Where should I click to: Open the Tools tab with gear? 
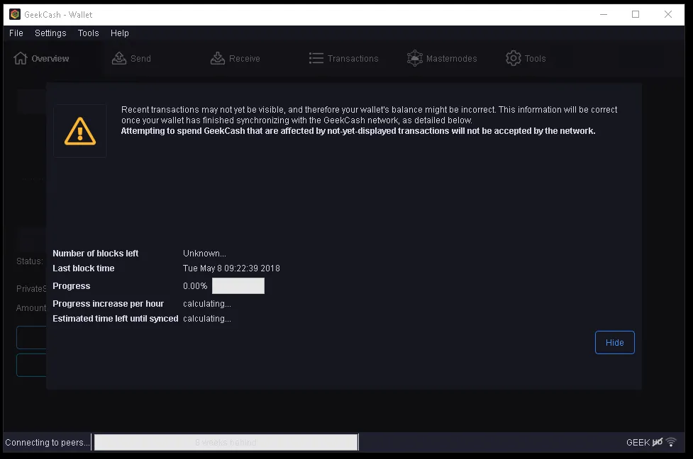[526, 58]
